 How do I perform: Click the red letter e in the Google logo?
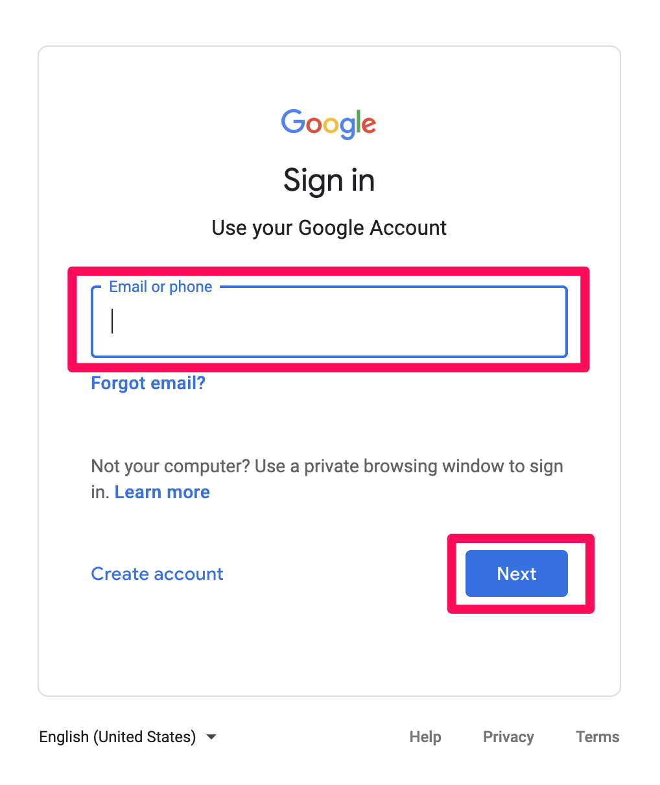click(x=369, y=125)
